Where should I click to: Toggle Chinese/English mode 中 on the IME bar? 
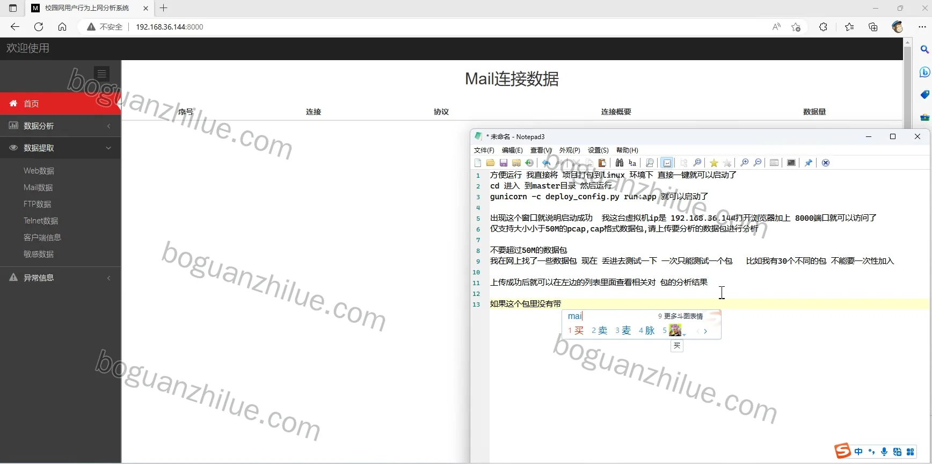[x=858, y=452]
